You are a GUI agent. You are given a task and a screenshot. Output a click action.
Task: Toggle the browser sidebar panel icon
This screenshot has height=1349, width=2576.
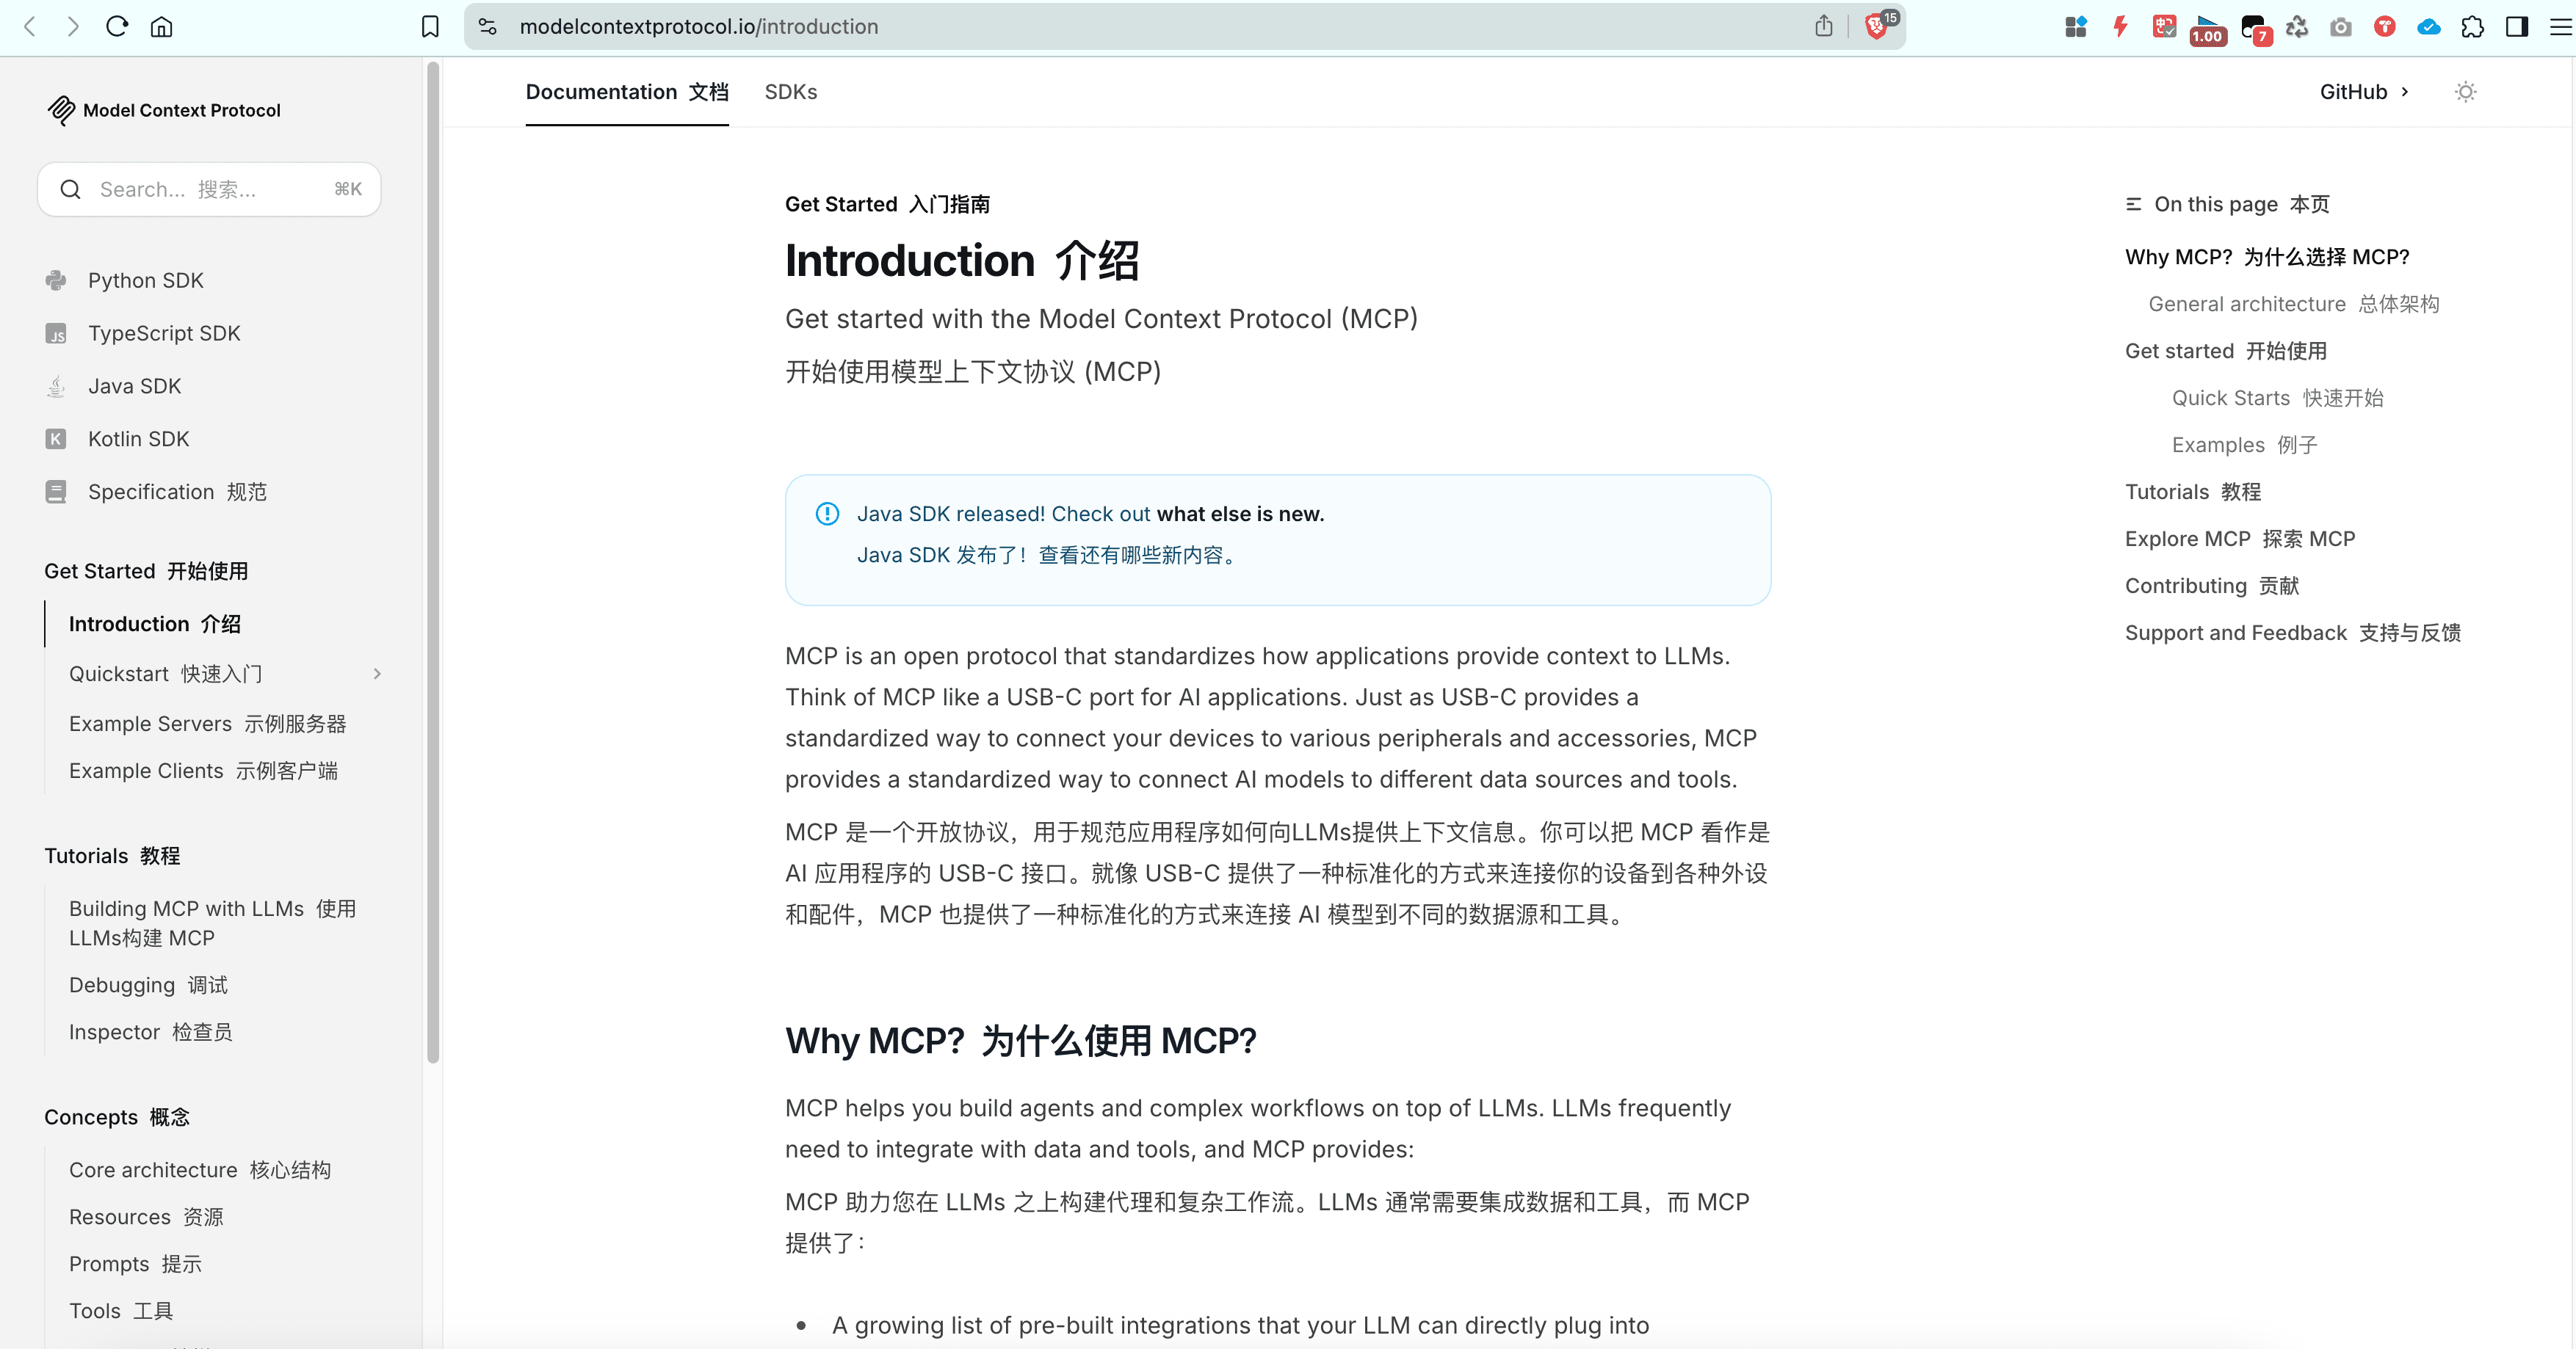click(x=2517, y=27)
